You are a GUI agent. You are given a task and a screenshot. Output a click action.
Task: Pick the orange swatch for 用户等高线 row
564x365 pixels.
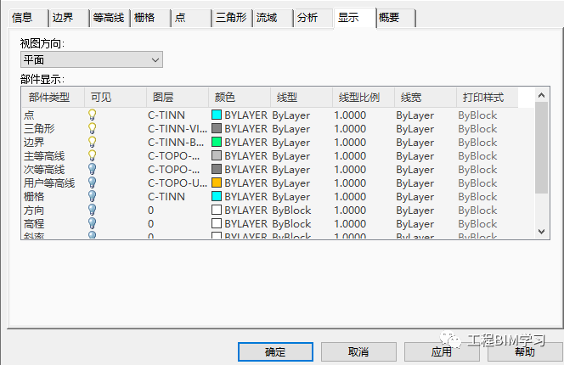coord(217,182)
